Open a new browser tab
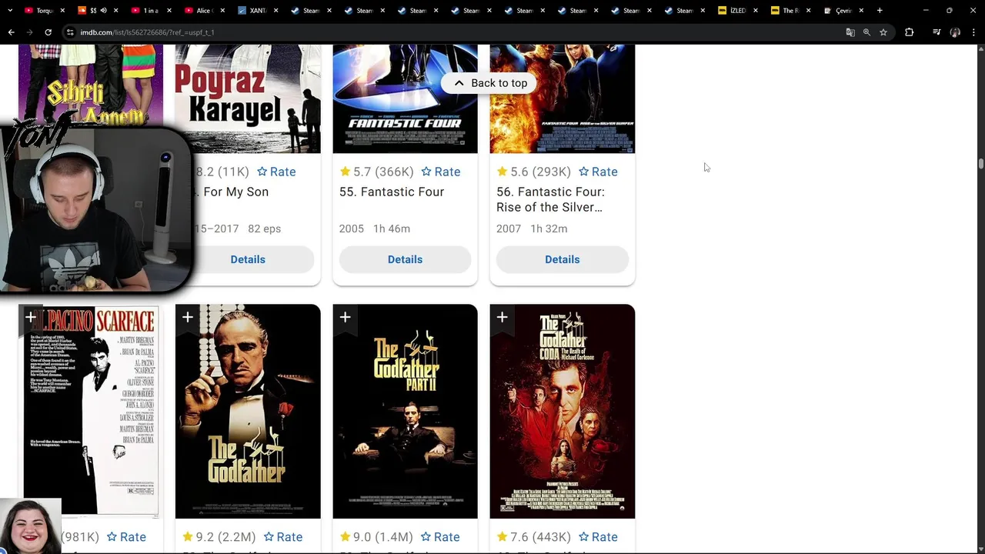985x554 pixels. (880, 11)
